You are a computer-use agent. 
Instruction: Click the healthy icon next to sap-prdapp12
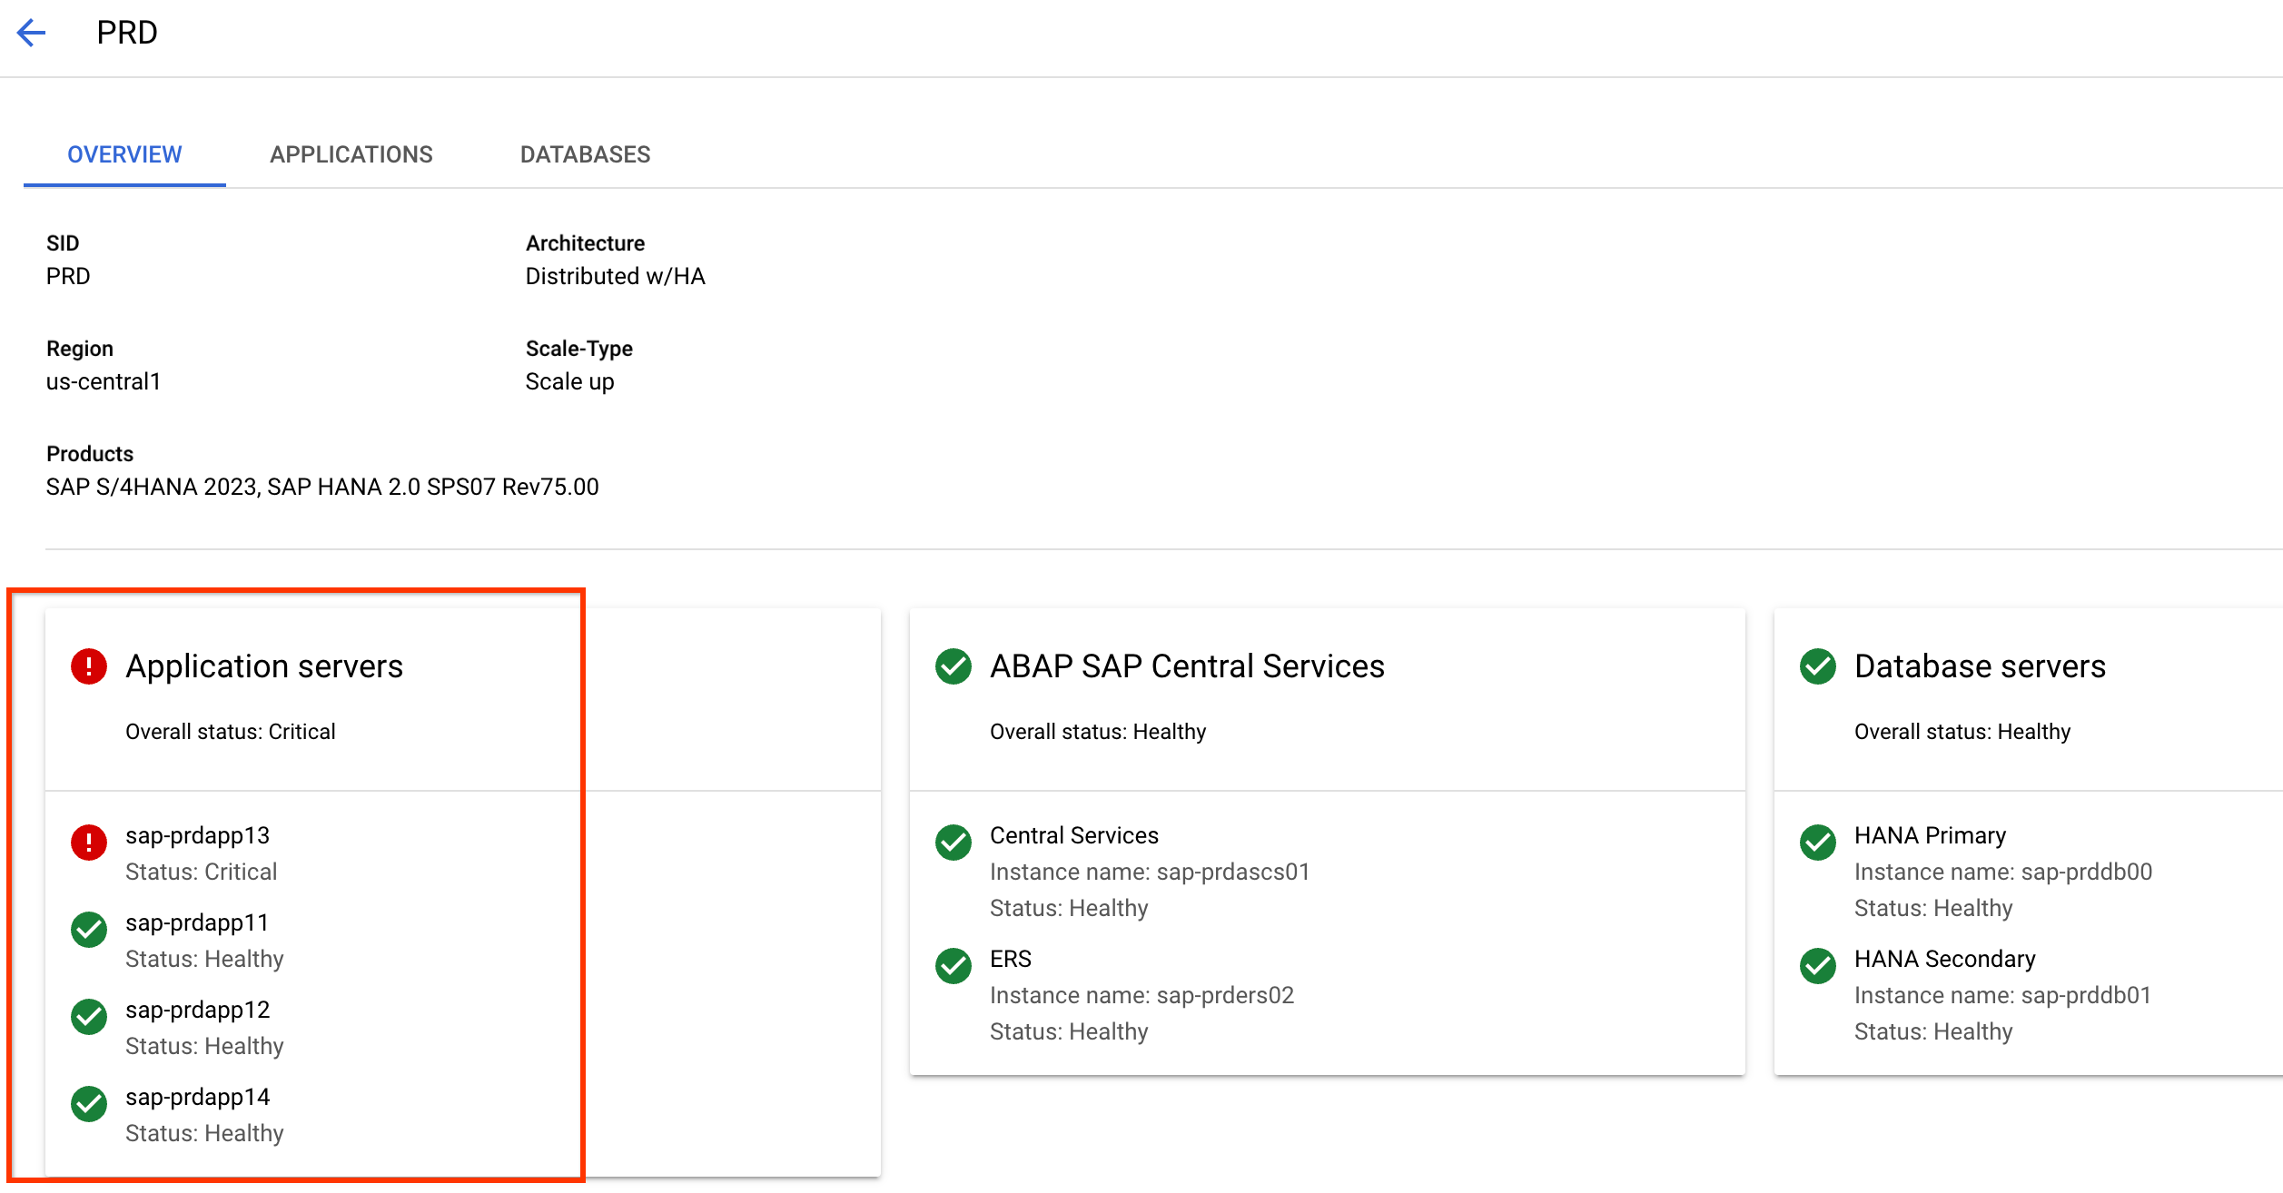point(88,1017)
